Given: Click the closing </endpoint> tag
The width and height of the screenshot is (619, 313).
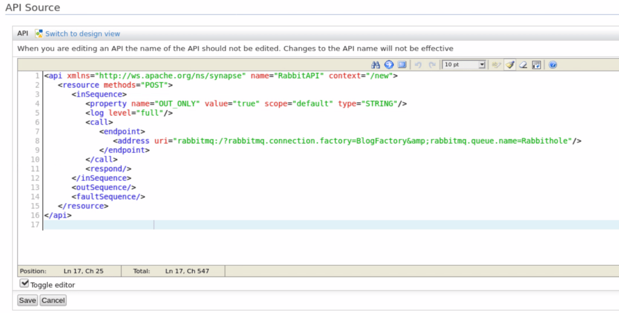Looking at the screenshot, I should point(125,150).
